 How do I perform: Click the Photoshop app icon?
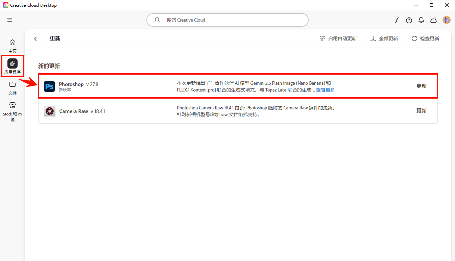click(x=49, y=86)
